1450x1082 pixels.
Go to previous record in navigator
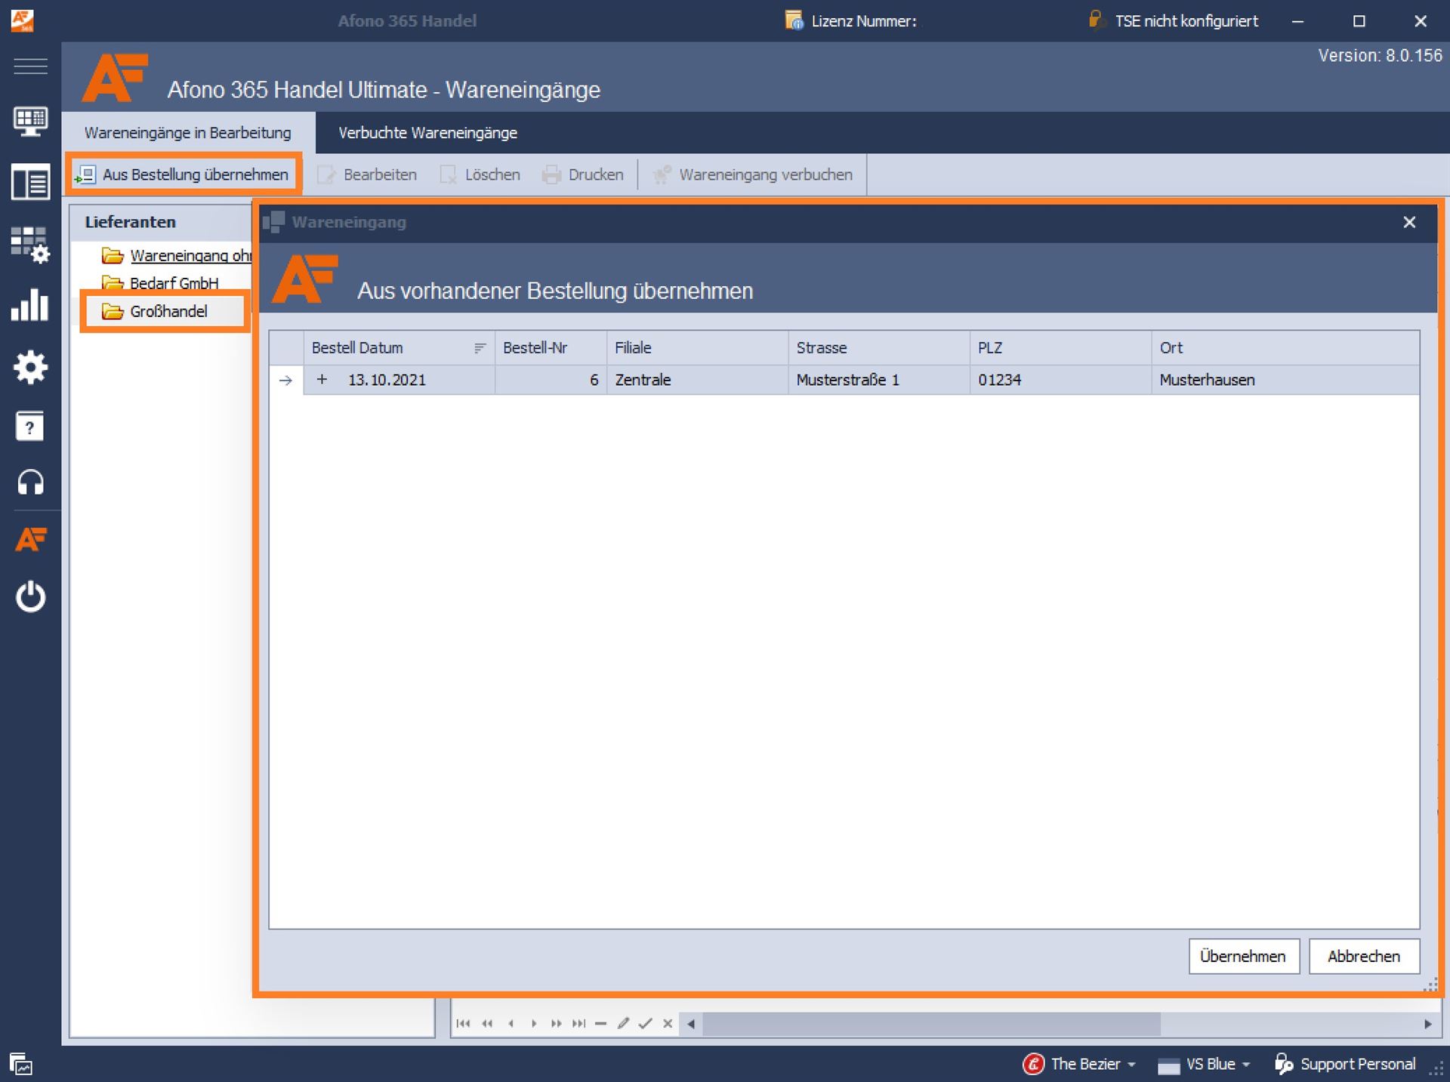[511, 1024]
